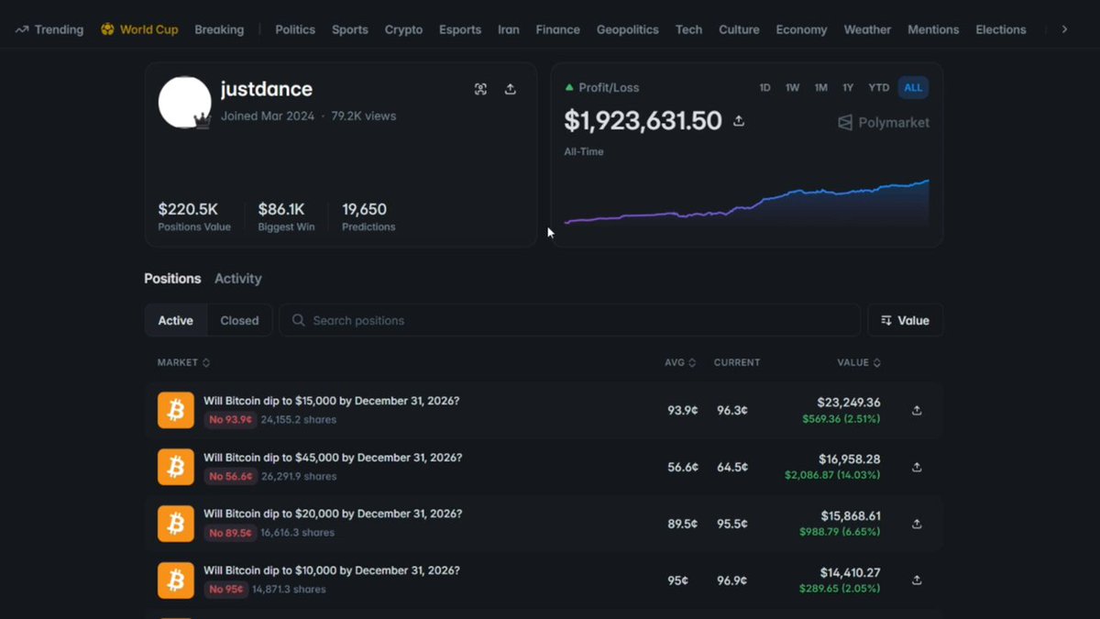
Task: Focus the Search positions field
Action: 570,321
